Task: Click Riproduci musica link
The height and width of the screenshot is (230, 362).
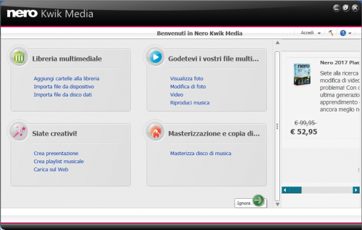Action: coord(190,103)
